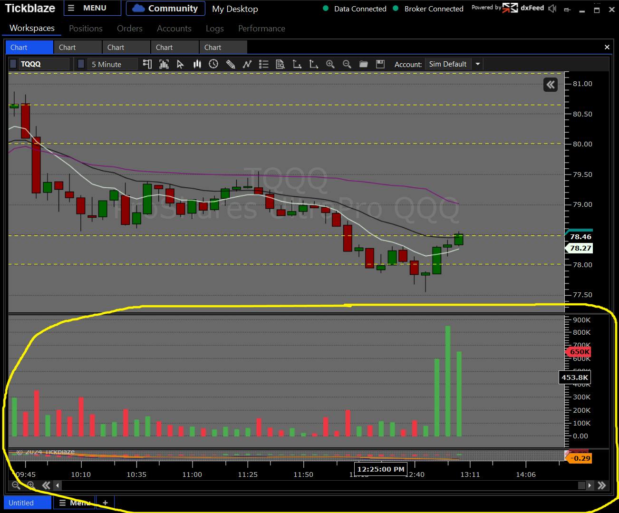Click the color swatch beside TQQQ symbol
619x513 pixels.
click(x=13, y=64)
